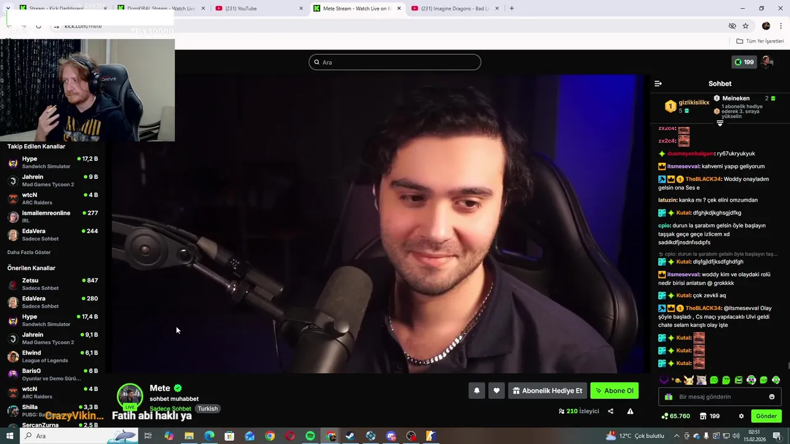Click Abonelik Hediye Et gift subscription button
The width and height of the screenshot is (790, 444).
[547, 390]
